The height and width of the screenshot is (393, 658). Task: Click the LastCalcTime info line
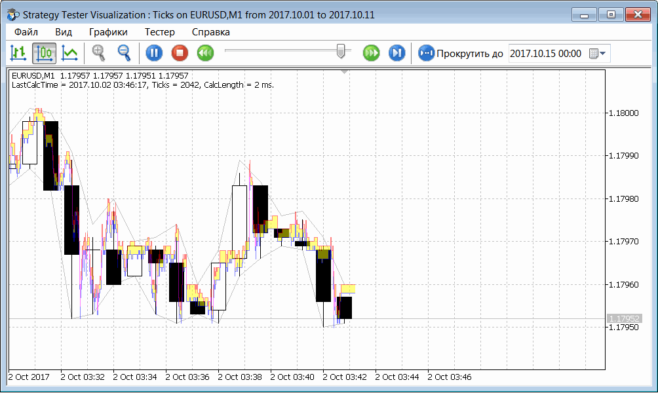point(143,85)
